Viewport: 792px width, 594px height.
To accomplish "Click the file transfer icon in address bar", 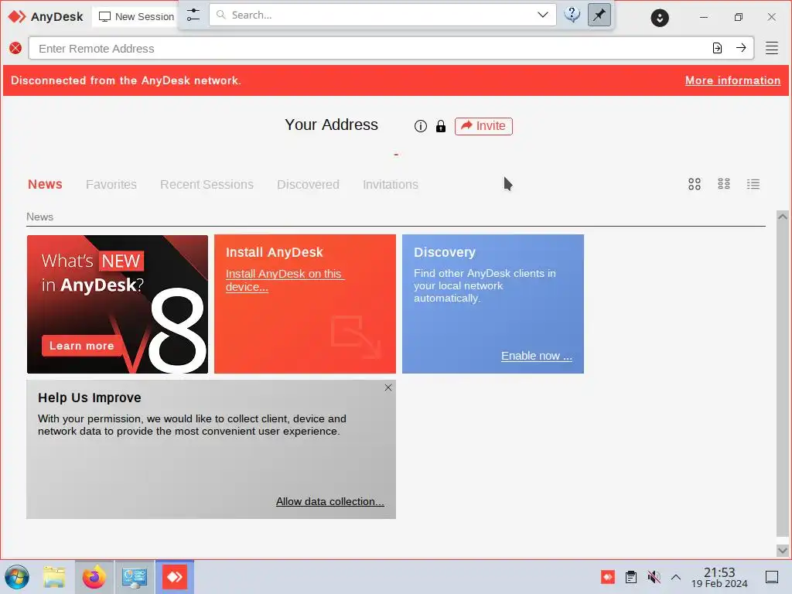I will [x=717, y=48].
